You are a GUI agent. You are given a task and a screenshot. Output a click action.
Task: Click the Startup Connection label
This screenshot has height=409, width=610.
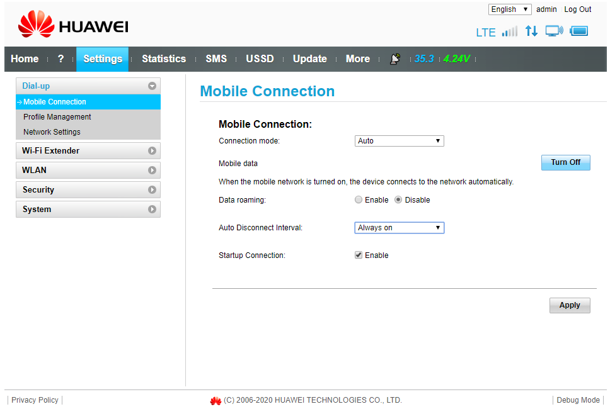[x=252, y=255]
